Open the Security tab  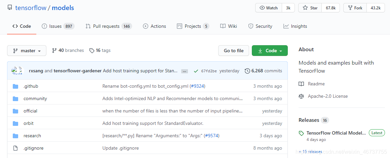coord(260,26)
